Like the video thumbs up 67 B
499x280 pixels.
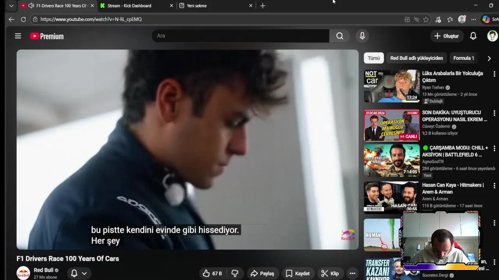point(212,273)
